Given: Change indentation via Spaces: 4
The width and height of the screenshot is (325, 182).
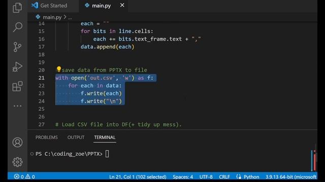Looking at the screenshot, I should (183, 177).
